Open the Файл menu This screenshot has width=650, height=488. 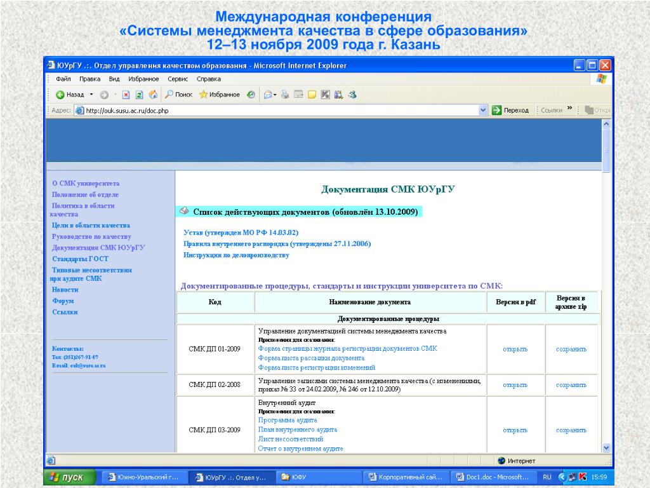point(63,79)
